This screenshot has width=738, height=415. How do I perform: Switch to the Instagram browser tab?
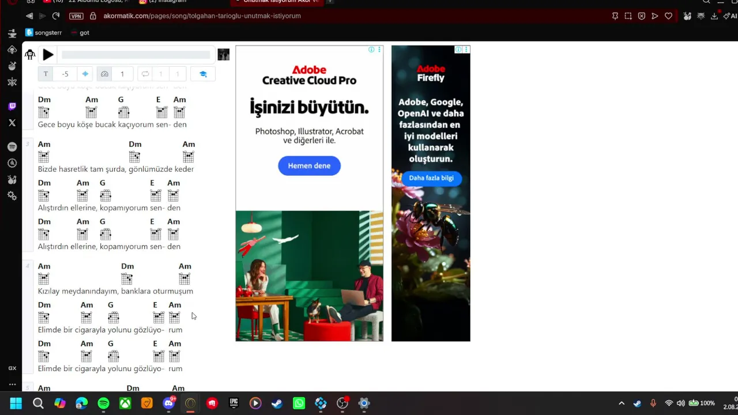(x=164, y=2)
